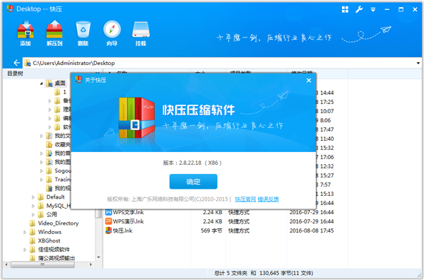424x280 pixels.
Task: Click the 收藏夹 star folder icon
Action: tap(49, 144)
